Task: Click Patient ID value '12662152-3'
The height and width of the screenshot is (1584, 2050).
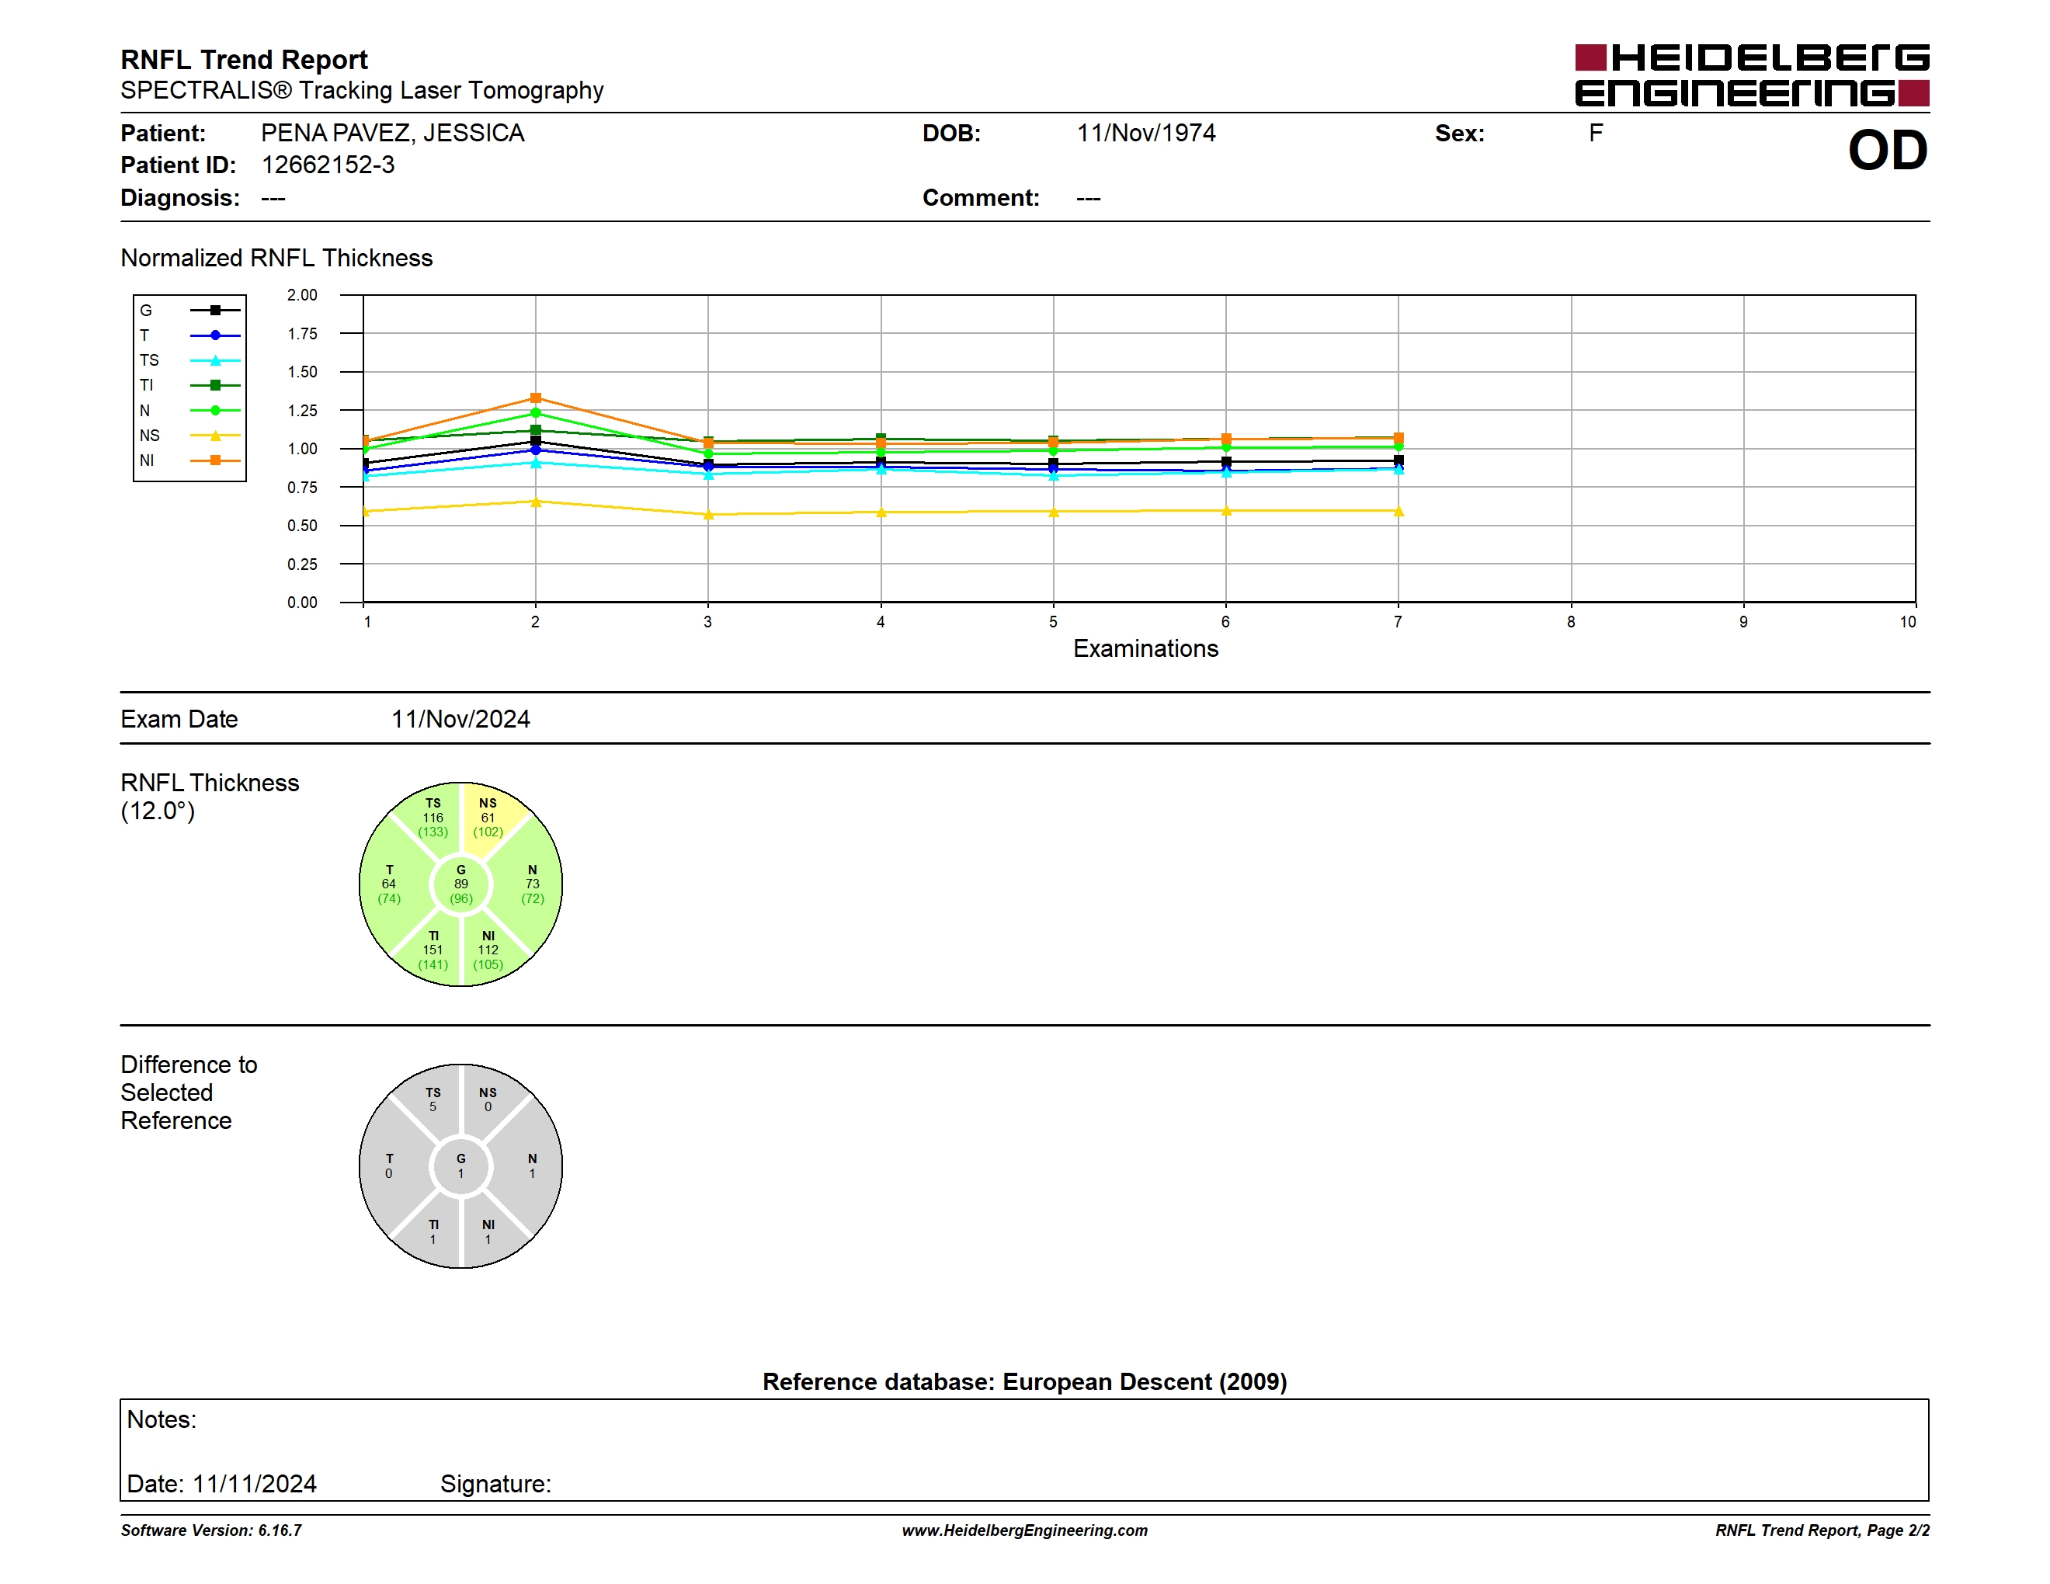Action: pos(328,165)
